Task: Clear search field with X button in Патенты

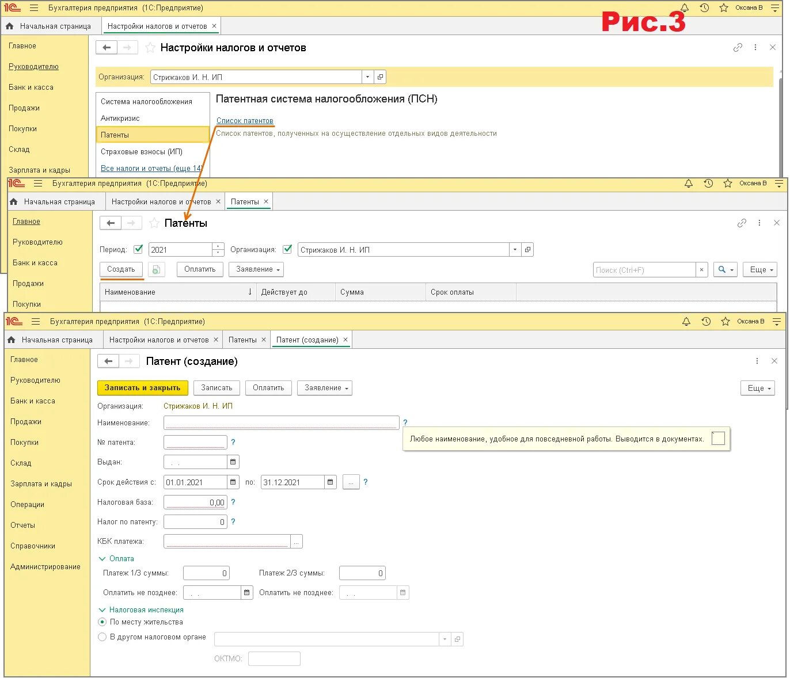Action: point(701,270)
